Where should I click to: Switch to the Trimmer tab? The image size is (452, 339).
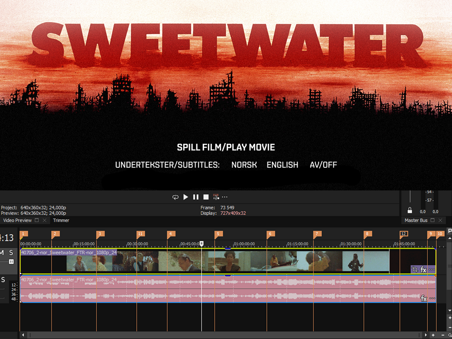point(61,220)
